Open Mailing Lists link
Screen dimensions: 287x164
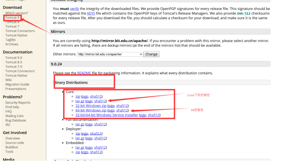tap(14, 116)
